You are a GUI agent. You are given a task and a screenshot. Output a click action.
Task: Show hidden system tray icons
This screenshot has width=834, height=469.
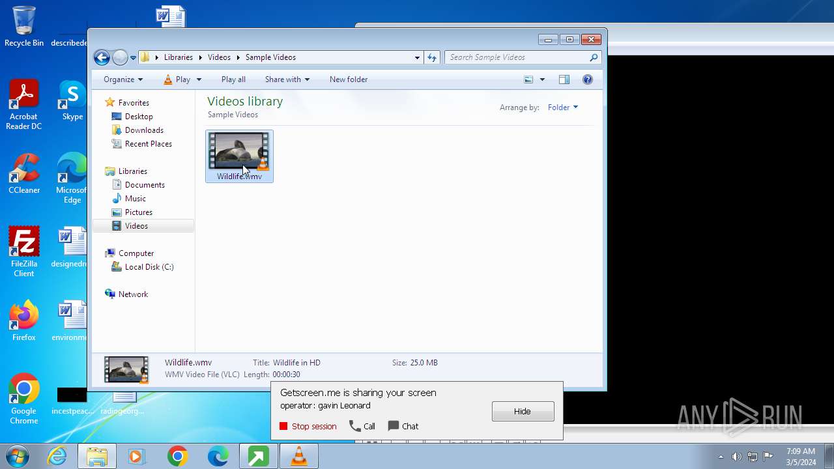[x=721, y=457]
